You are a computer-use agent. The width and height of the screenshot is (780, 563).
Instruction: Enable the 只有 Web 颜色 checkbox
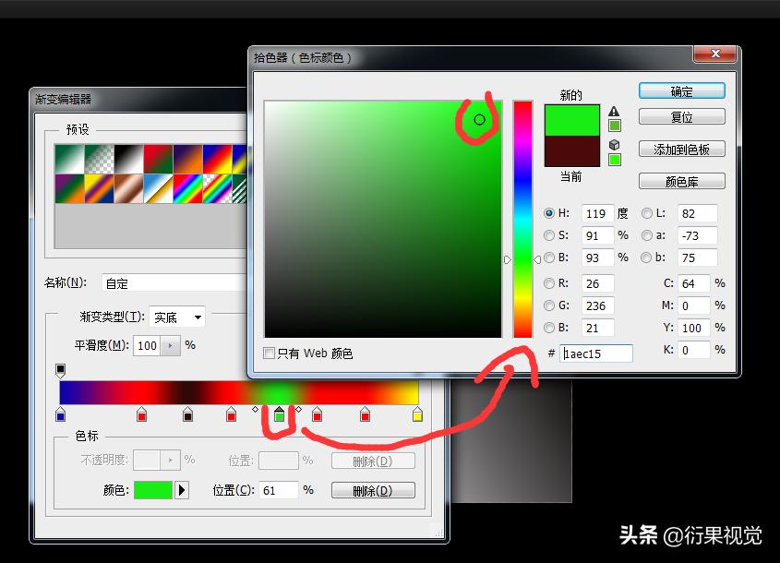coord(270,353)
